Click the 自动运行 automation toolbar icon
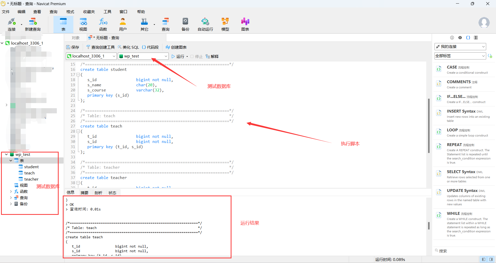The image size is (496, 263). (205, 24)
